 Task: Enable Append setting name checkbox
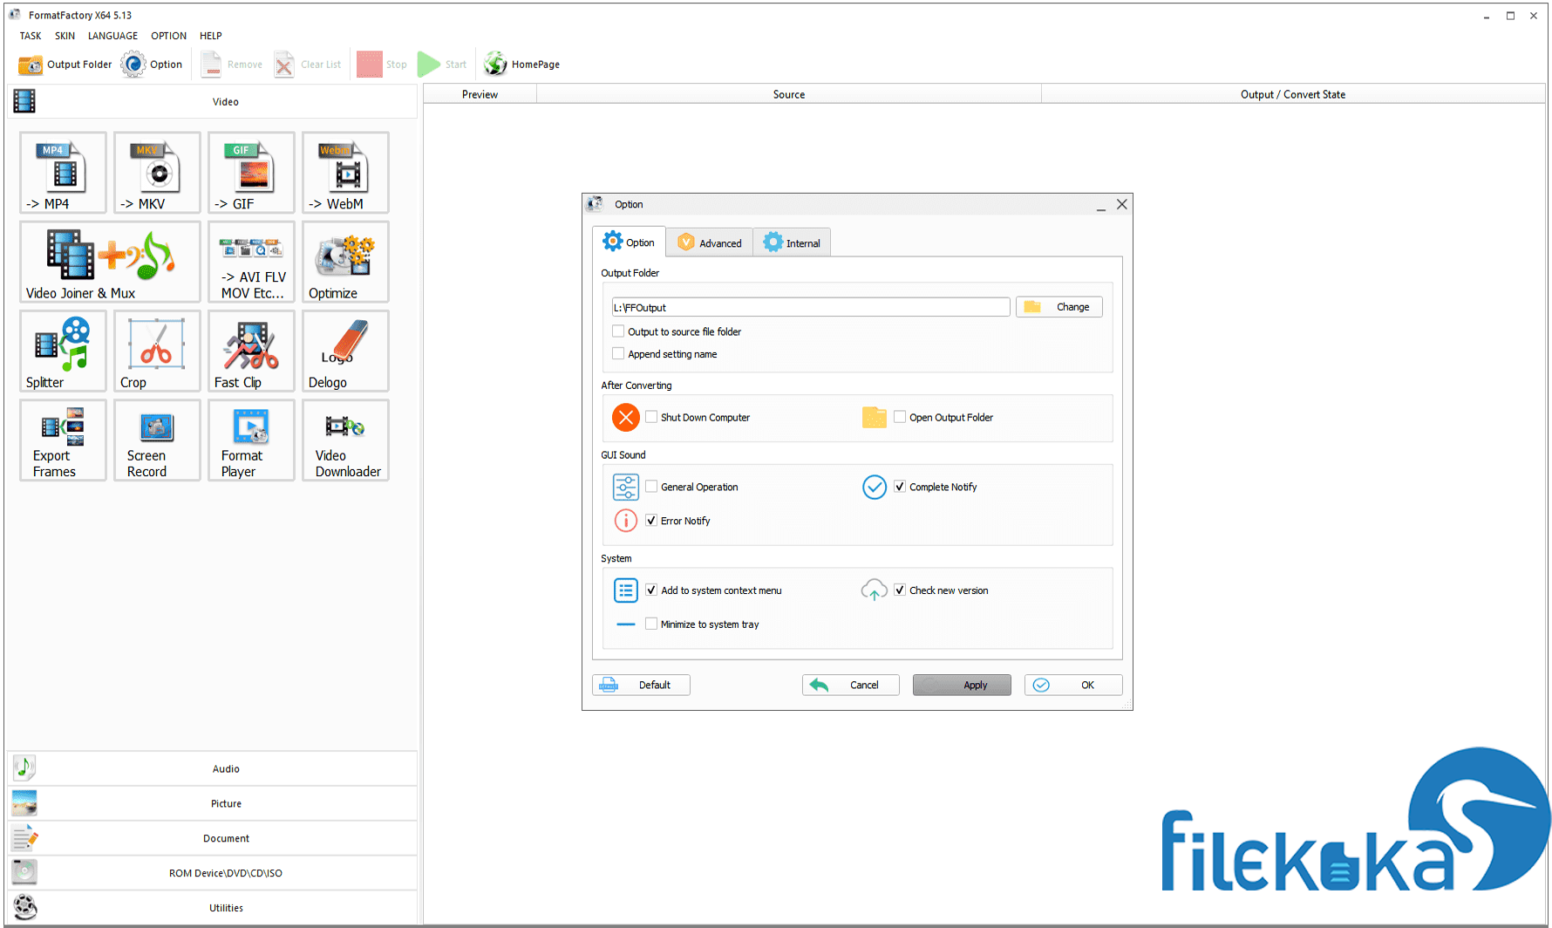618,354
